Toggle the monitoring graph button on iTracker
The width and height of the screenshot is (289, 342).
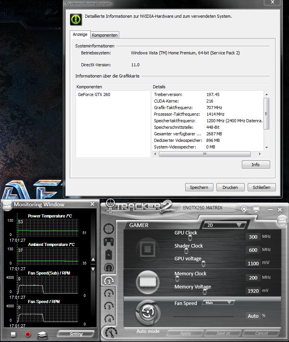click(x=282, y=221)
